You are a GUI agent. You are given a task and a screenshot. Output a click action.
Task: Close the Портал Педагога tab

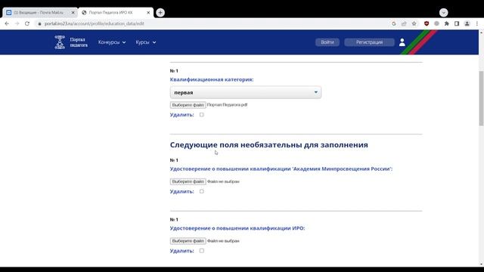148,13
